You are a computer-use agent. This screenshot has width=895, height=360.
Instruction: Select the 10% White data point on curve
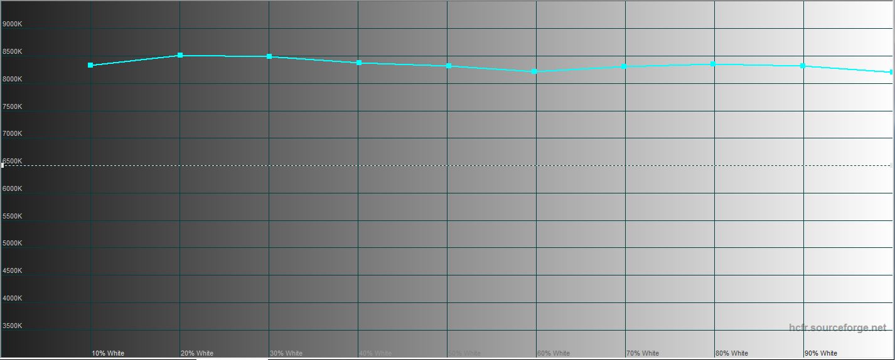pos(90,65)
